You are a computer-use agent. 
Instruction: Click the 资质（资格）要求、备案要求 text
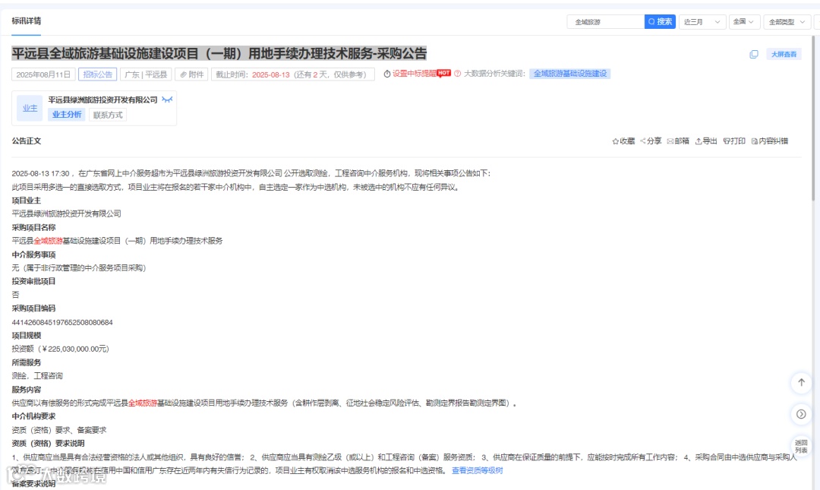pyautogui.click(x=59, y=430)
